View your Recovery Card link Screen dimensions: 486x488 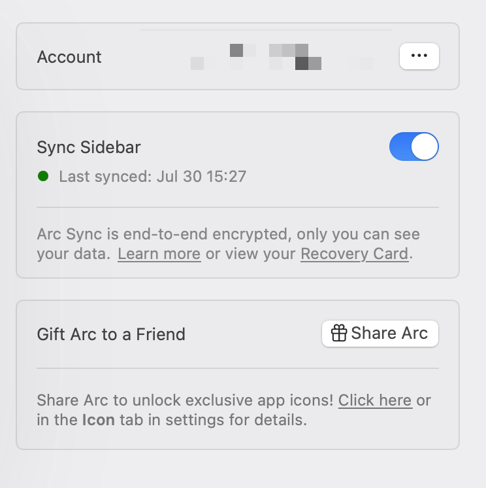coord(354,254)
